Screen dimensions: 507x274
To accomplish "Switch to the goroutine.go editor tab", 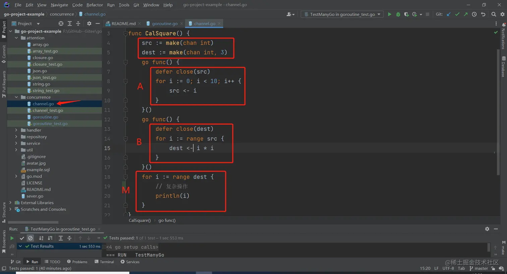I will [165, 23].
